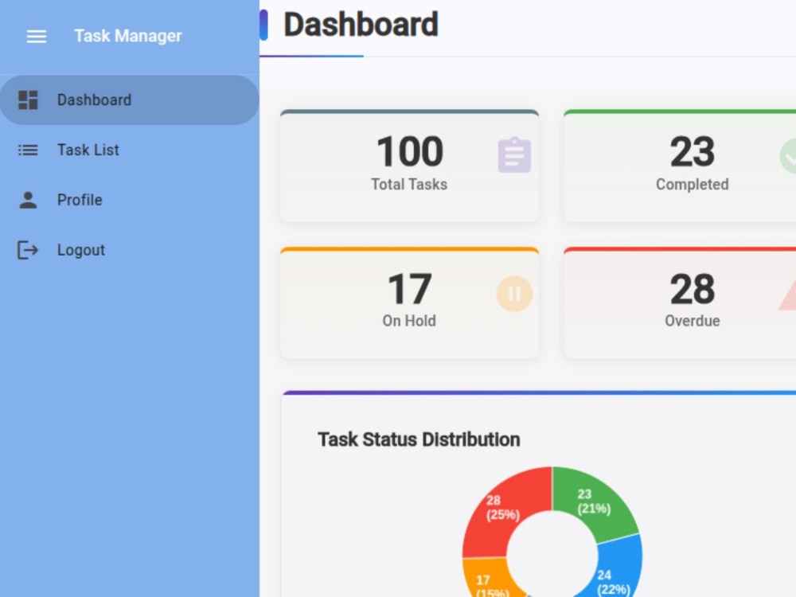The height and width of the screenshot is (597, 796).
Task: Go to Profile in the sidebar
Action: pyautogui.click(x=130, y=200)
